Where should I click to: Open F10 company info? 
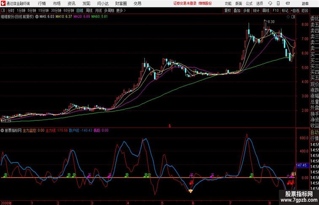tap(276, 11)
